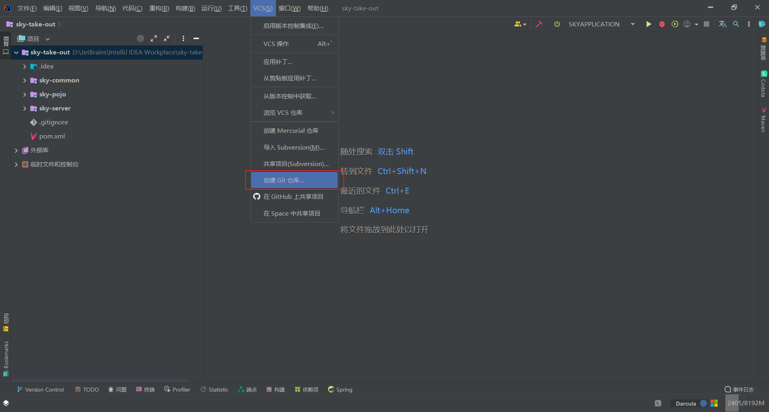Open the Maven side panel
Viewport: 769px width, 412px height.
tap(764, 119)
